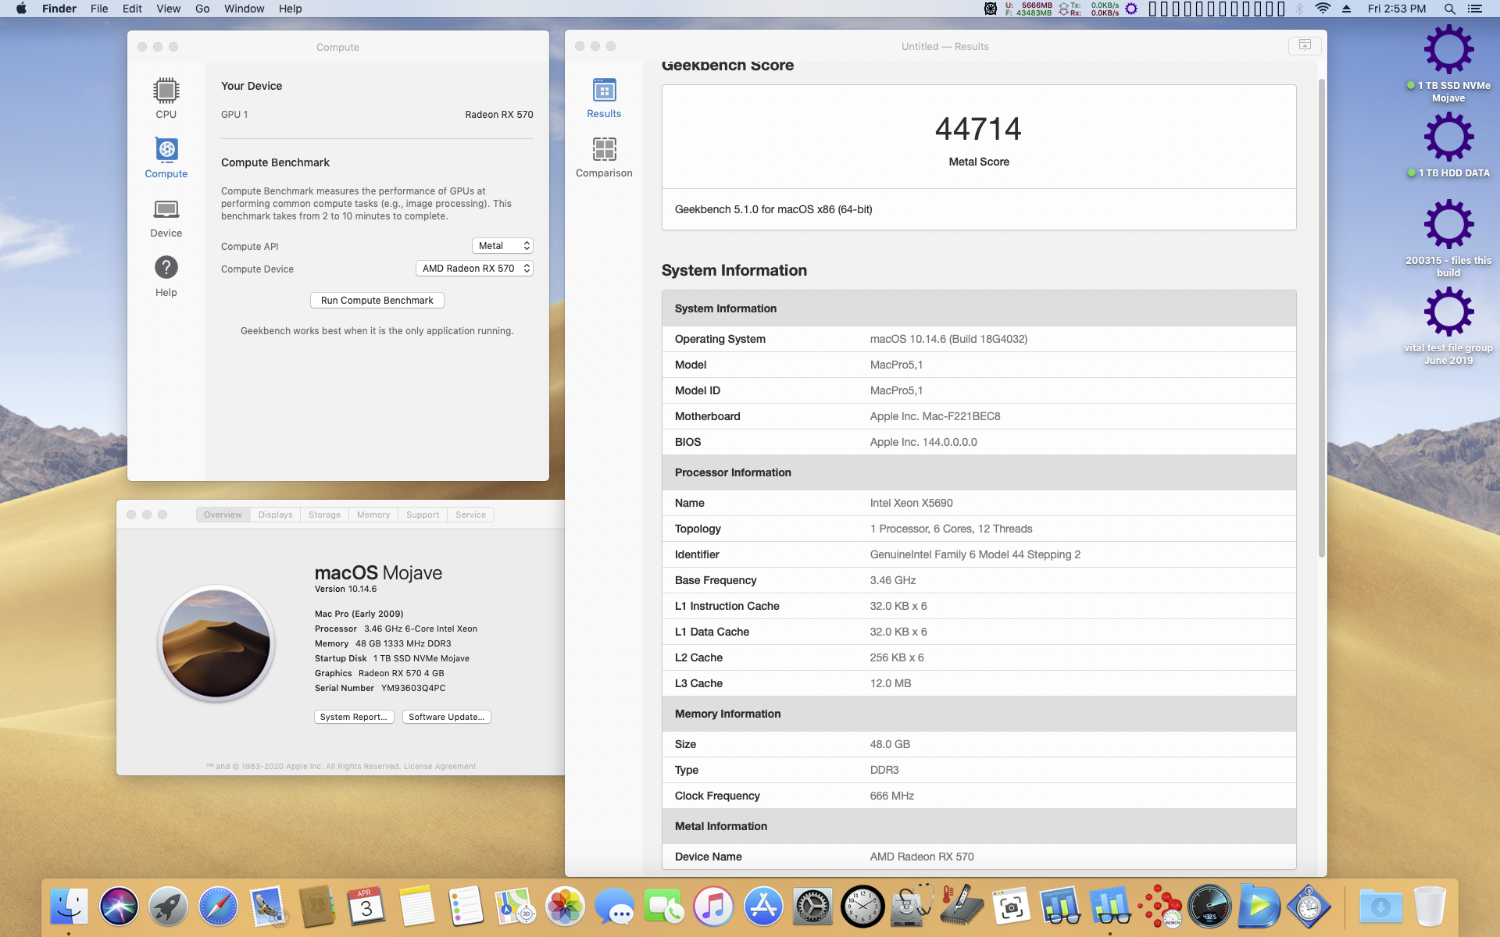Viewport: 1500px width, 937px height.
Task: Select the Memory tab in About This Mac
Action: [x=373, y=514]
